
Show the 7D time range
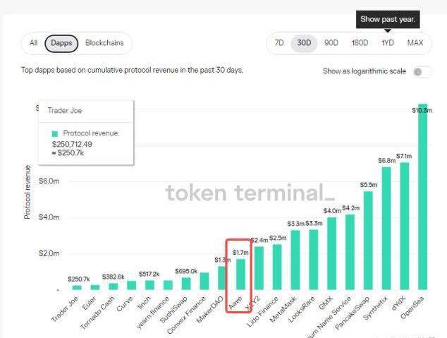tap(279, 43)
